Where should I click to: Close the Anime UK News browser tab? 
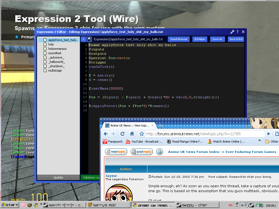click(153, 125)
